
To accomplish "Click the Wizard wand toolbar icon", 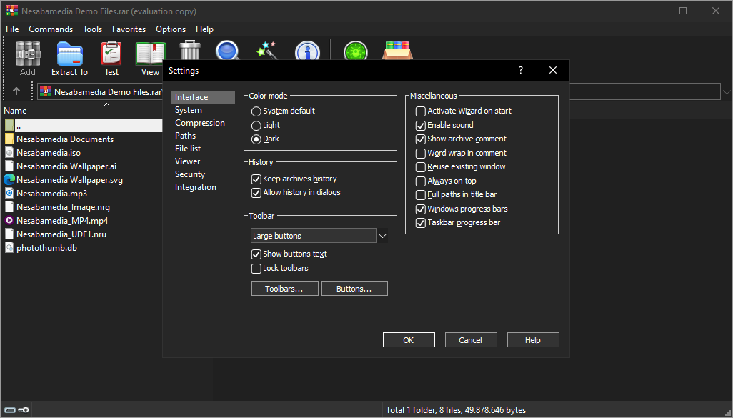I will coord(267,51).
